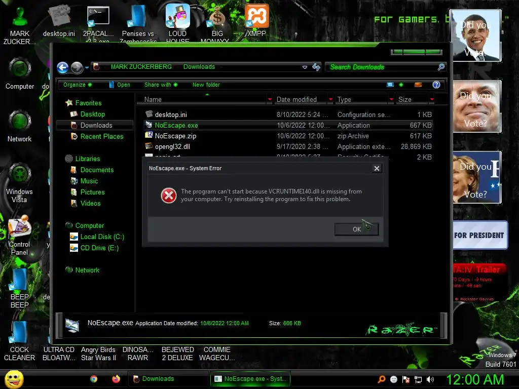Image resolution: width=519 pixels, height=389 pixels.
Task: Open the Pictures library
Action: (88, 192)
